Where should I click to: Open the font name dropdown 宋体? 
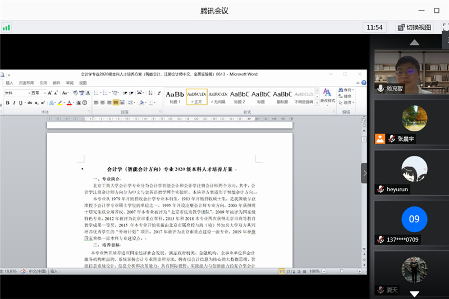click(16, 93)
